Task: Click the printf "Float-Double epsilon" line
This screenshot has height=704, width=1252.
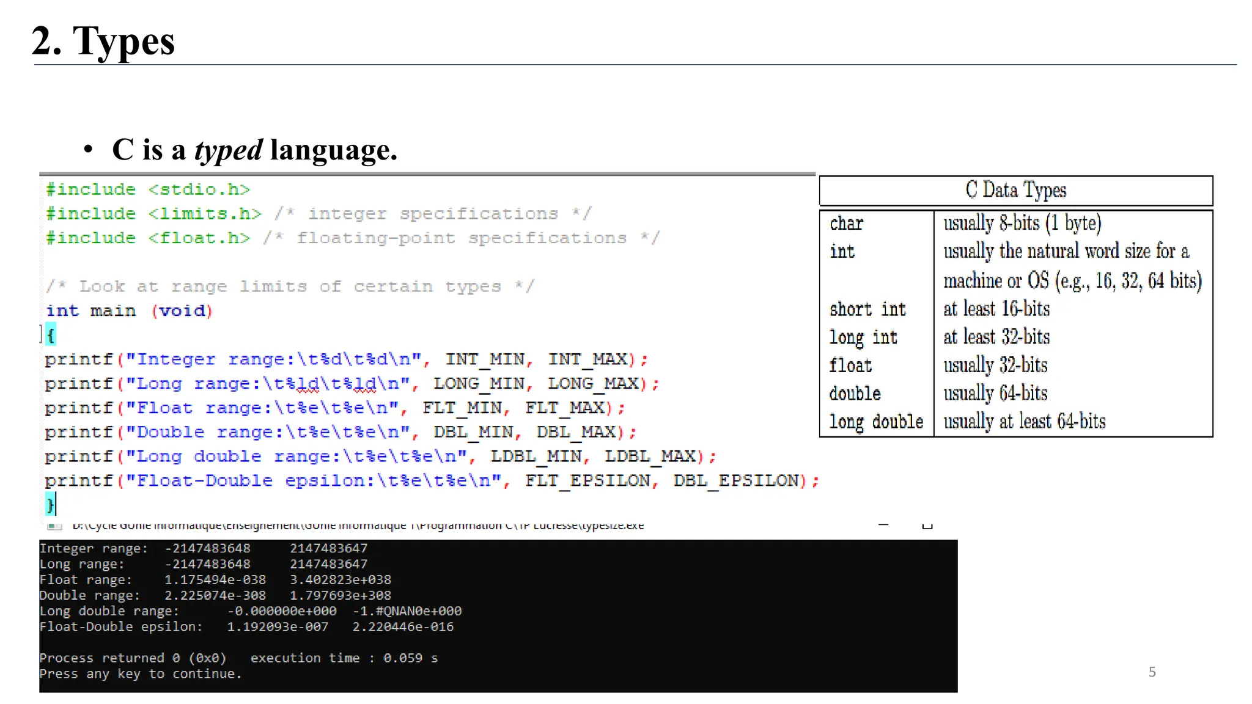Action: click(x=432, y=481)
